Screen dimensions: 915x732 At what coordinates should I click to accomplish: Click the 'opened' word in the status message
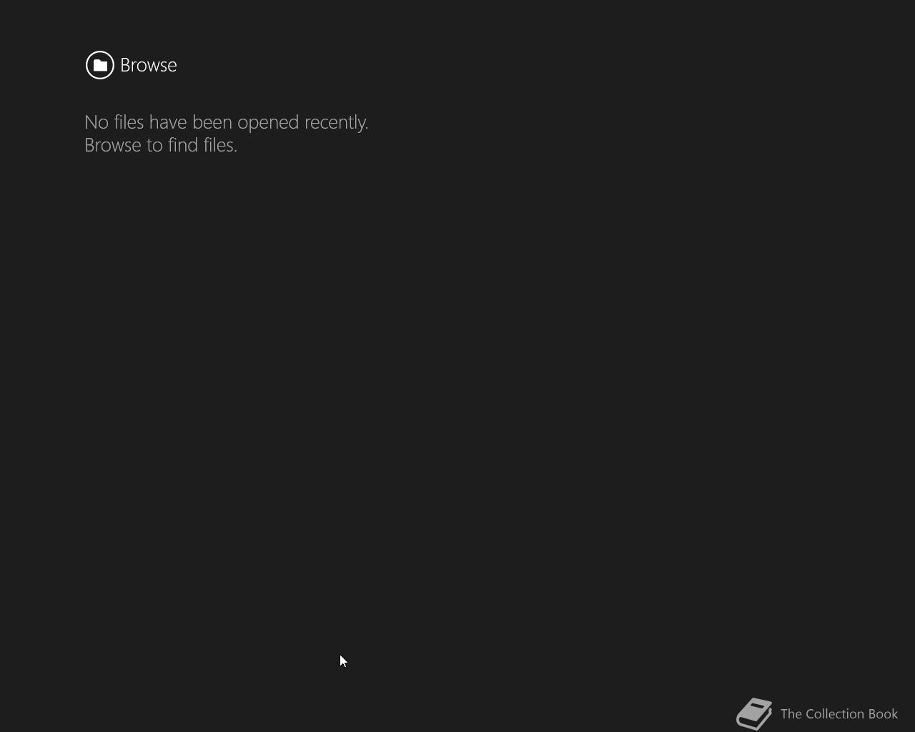268,124
